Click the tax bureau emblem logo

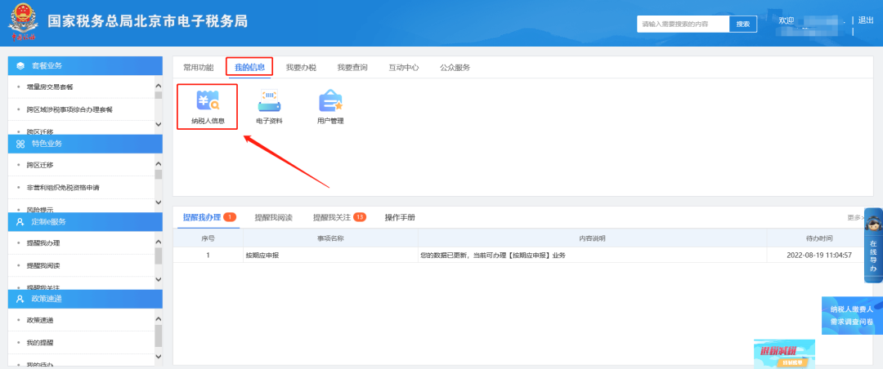point(21,23)
